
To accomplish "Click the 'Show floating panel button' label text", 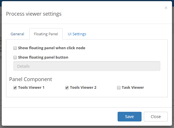I will (43, 57).
